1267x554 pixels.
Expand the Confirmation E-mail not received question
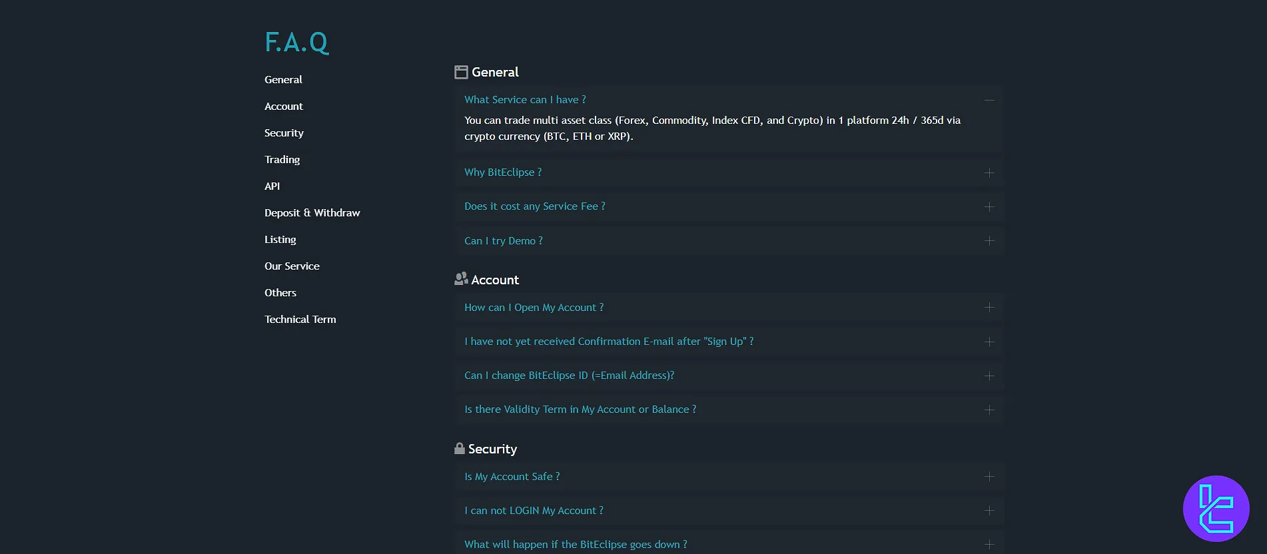click(x=609, y=342)
